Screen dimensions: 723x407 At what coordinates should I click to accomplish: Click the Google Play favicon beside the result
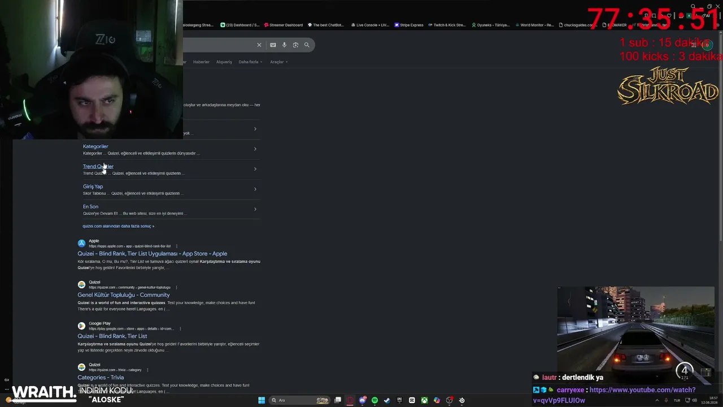pos(81,326)
